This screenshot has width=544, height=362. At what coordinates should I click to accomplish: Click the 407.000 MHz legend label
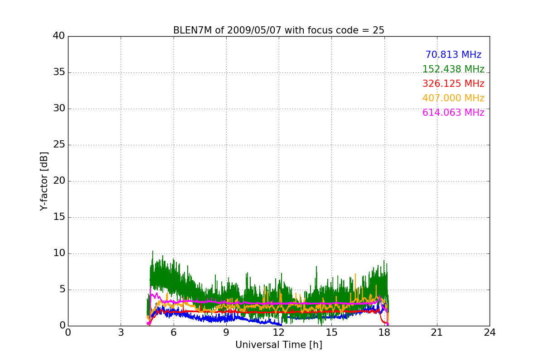(x=453, y=98)
